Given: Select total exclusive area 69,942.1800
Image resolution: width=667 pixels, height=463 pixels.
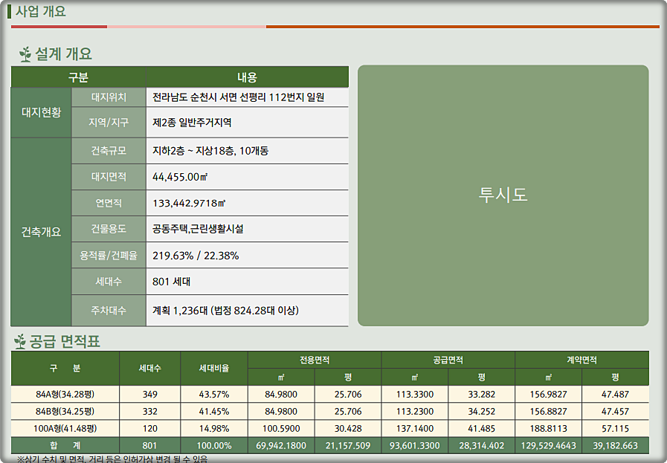Looking at the screenshot, I should coord(281,446).
